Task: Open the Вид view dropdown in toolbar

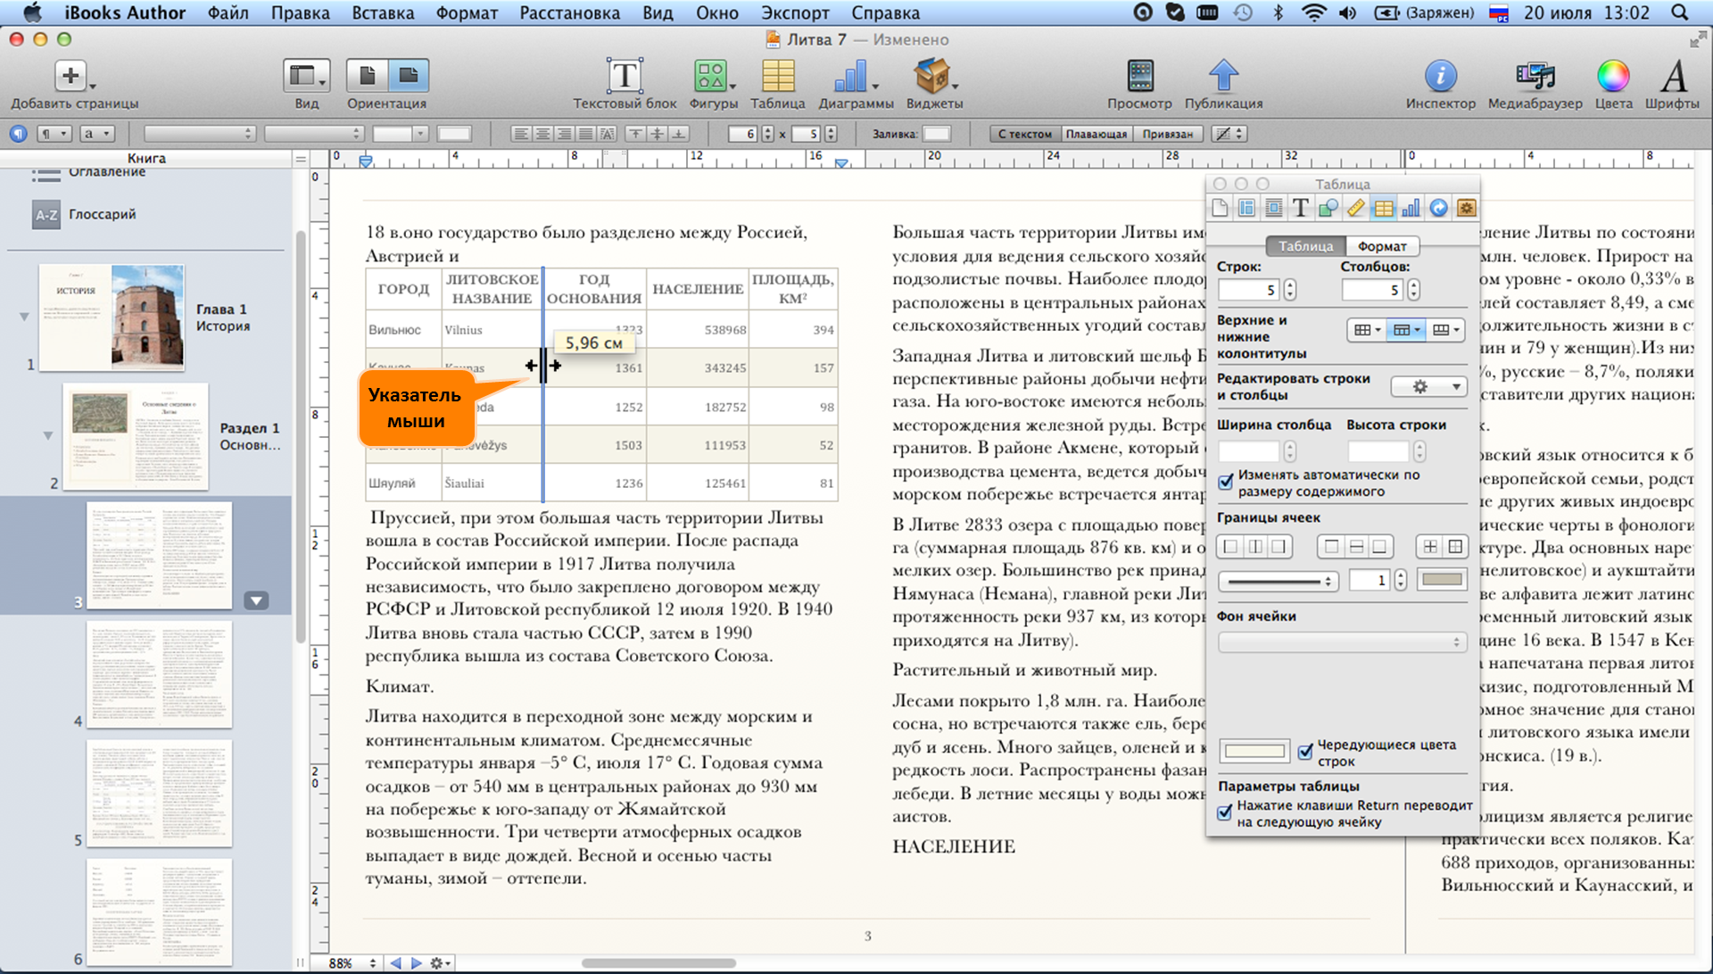Action: [x=307, y=76]
